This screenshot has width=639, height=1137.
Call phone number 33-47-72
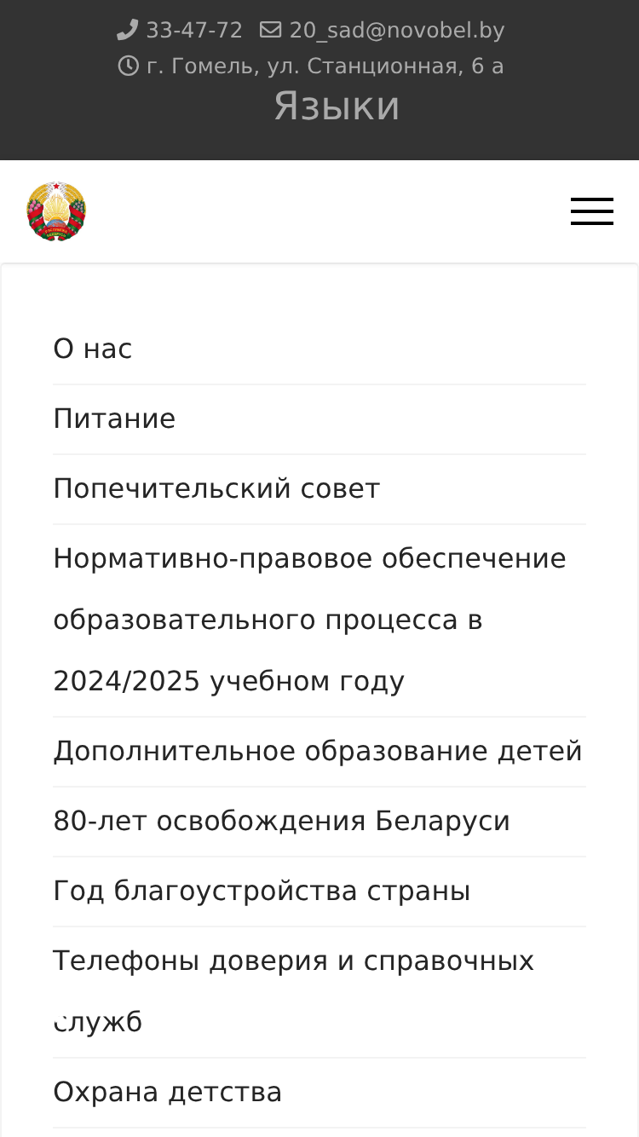pos(194,31)
